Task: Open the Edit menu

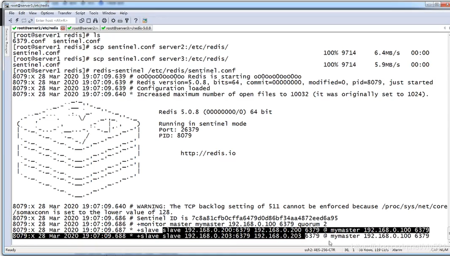Action: [x=22, y=13]
